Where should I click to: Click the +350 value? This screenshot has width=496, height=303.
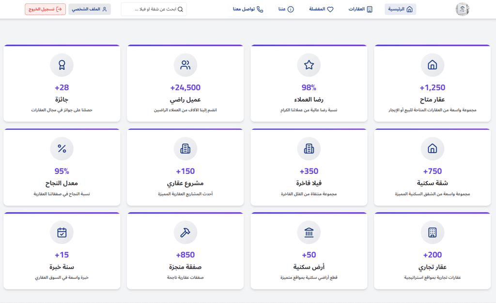click(309, 171)
